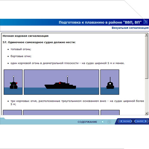The width and height of the screenshot is (149, 149).
Task: Click the vertical scrollbar thumb
Action: 146,58
